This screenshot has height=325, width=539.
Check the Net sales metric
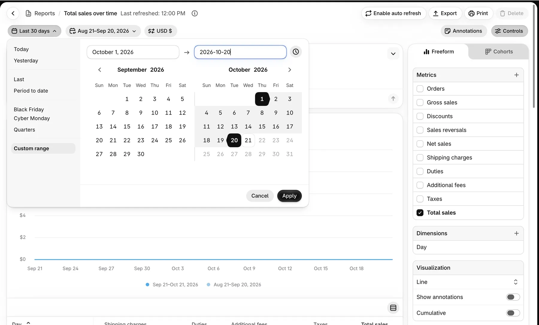coord(420,144)
